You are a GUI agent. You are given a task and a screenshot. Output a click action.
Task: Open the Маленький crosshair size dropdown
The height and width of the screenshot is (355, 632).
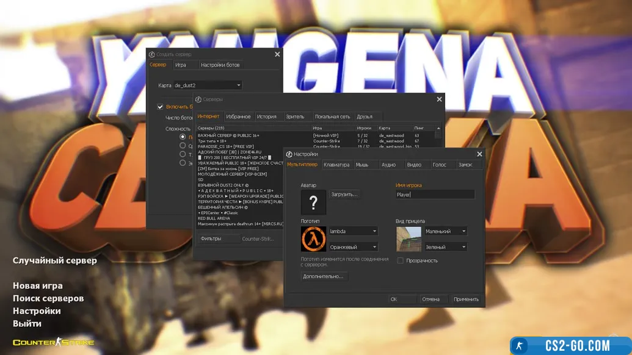446,231
